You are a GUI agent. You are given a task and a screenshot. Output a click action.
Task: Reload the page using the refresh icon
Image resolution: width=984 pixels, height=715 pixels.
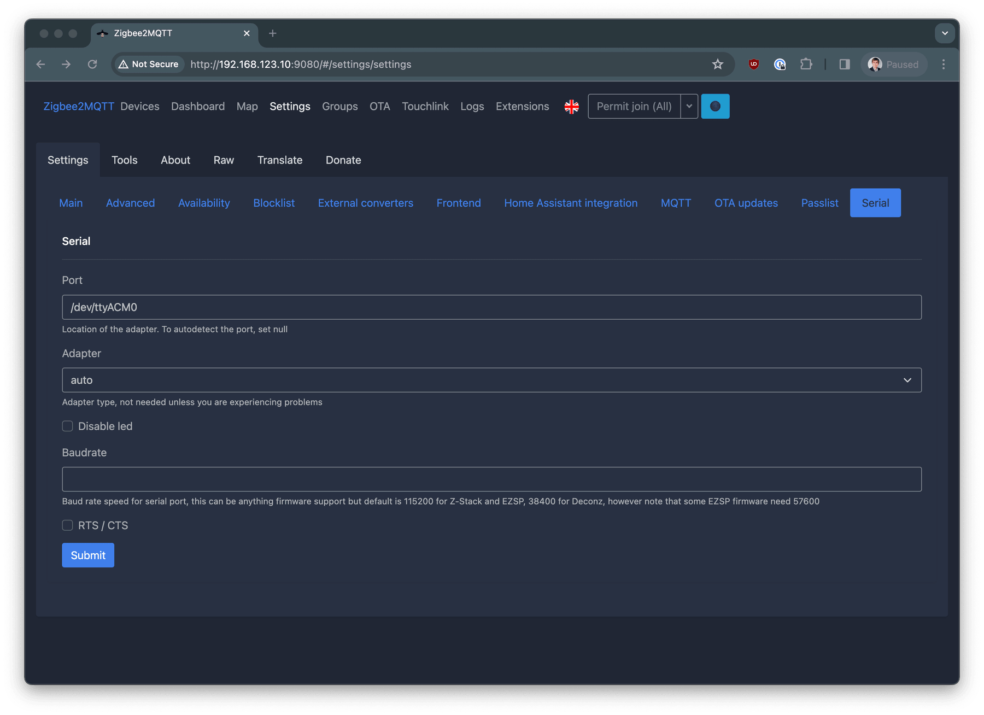pyautogui.click(x=92, y=64)
